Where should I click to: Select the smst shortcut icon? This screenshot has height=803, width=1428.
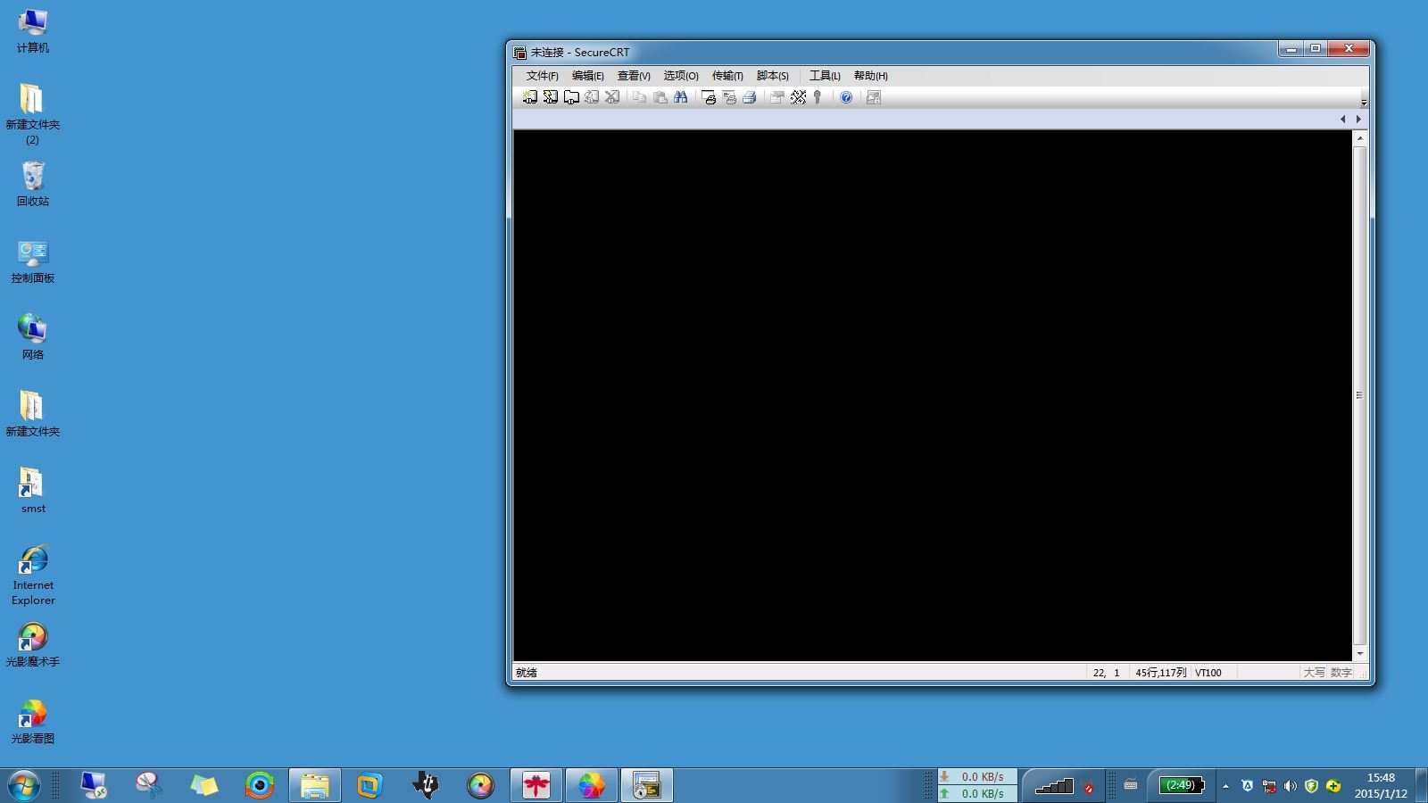tap(33, 491)
